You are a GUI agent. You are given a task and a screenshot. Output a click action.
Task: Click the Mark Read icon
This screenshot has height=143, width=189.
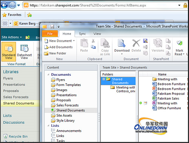tap(180, 43)
